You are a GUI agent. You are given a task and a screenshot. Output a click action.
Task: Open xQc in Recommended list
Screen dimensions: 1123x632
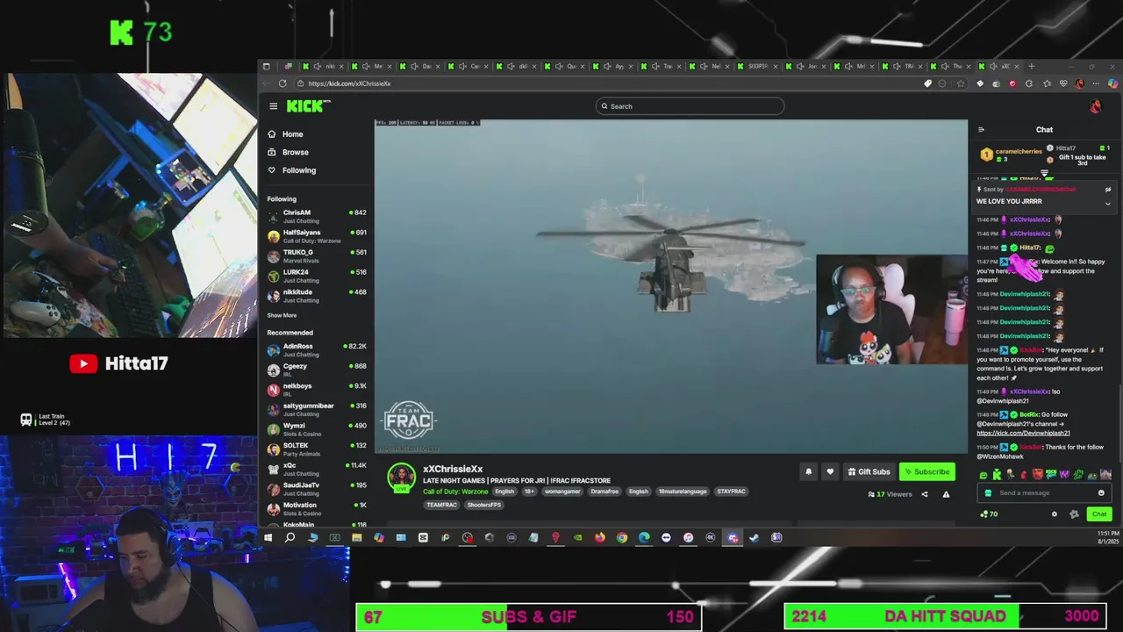click(316, 469)
